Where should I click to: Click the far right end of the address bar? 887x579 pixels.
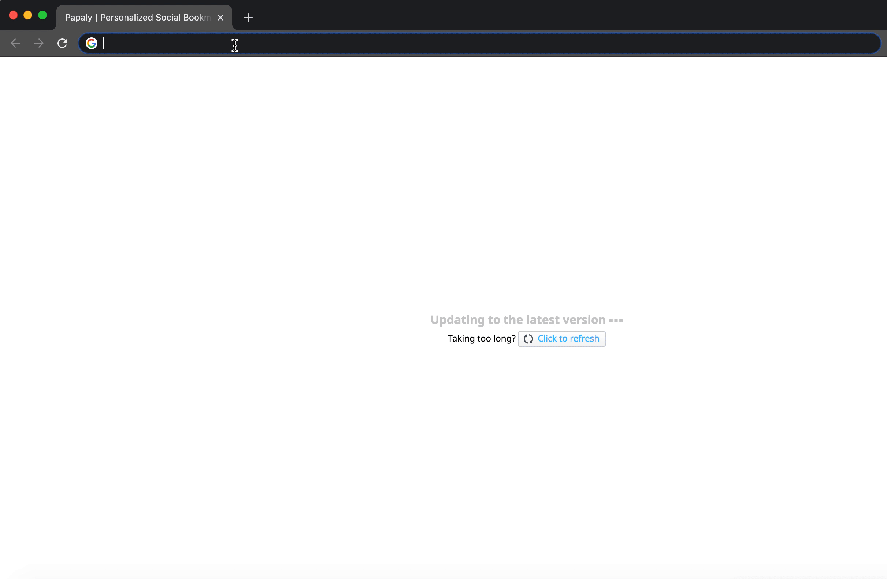pos(868,43)
